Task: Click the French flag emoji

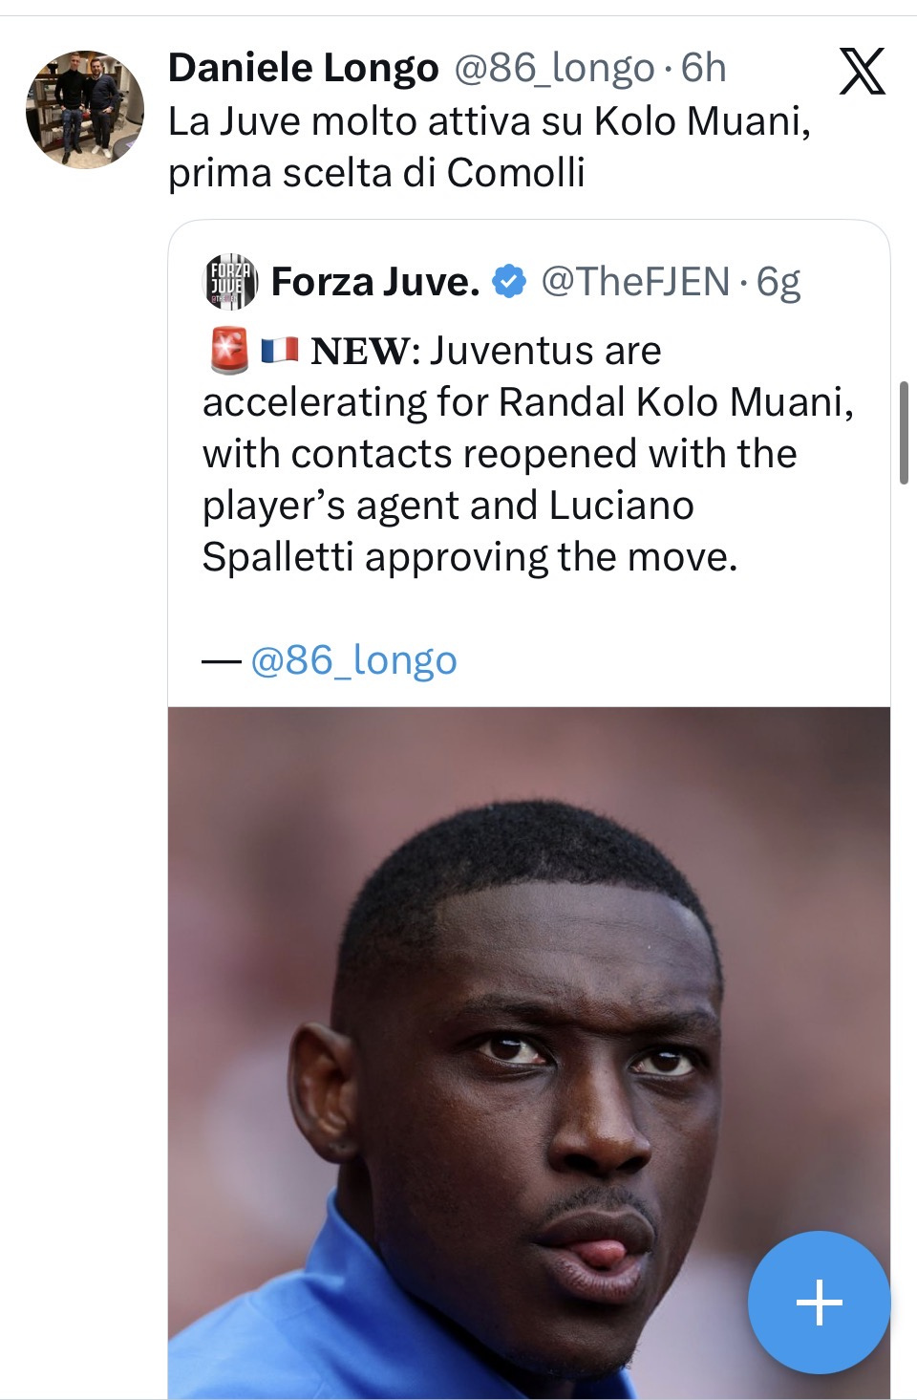Action: (x=279, y=351)
